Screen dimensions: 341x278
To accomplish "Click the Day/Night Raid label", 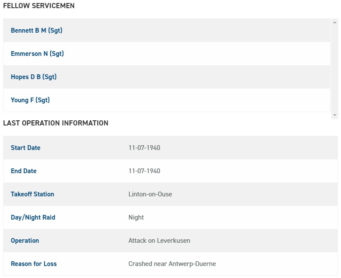I will tap(33, 217).
